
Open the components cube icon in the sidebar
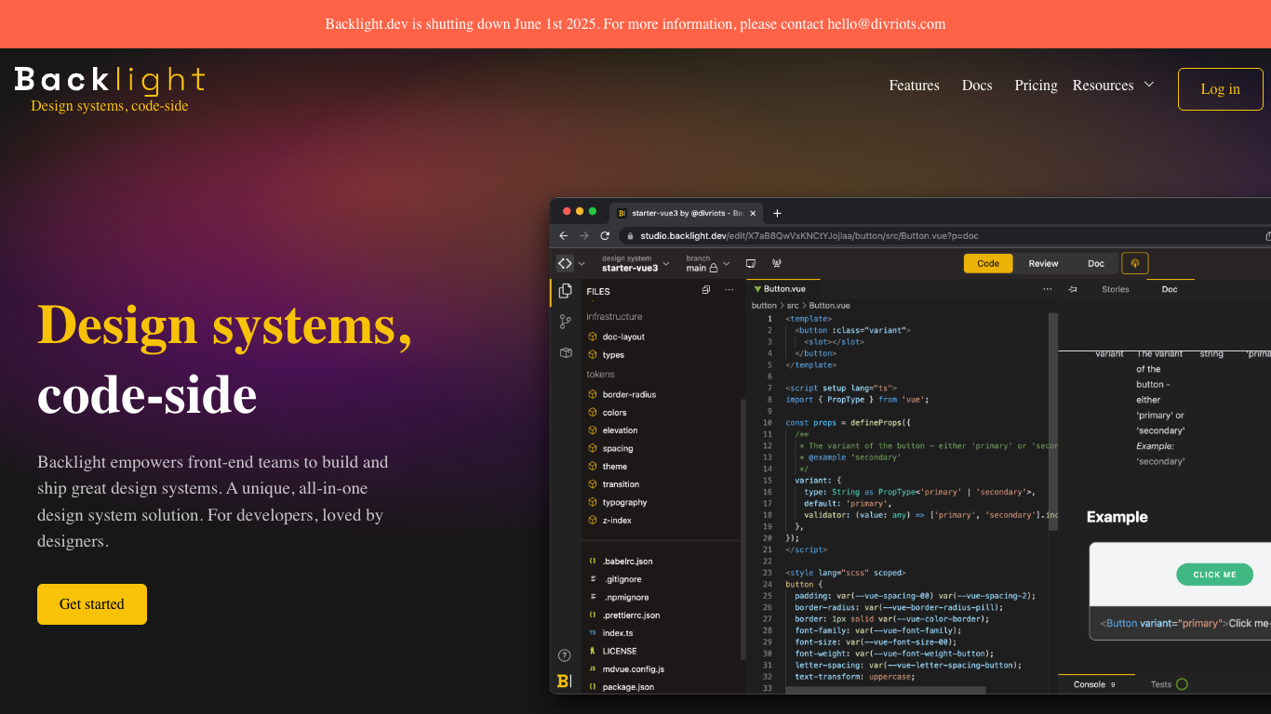565,353
